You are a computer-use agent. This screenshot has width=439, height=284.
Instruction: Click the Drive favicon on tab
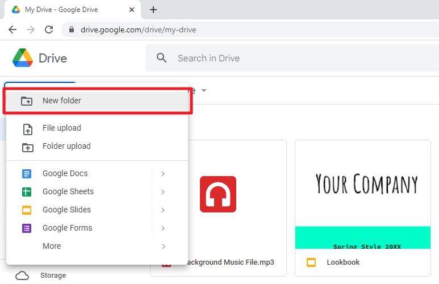point(16,10)
